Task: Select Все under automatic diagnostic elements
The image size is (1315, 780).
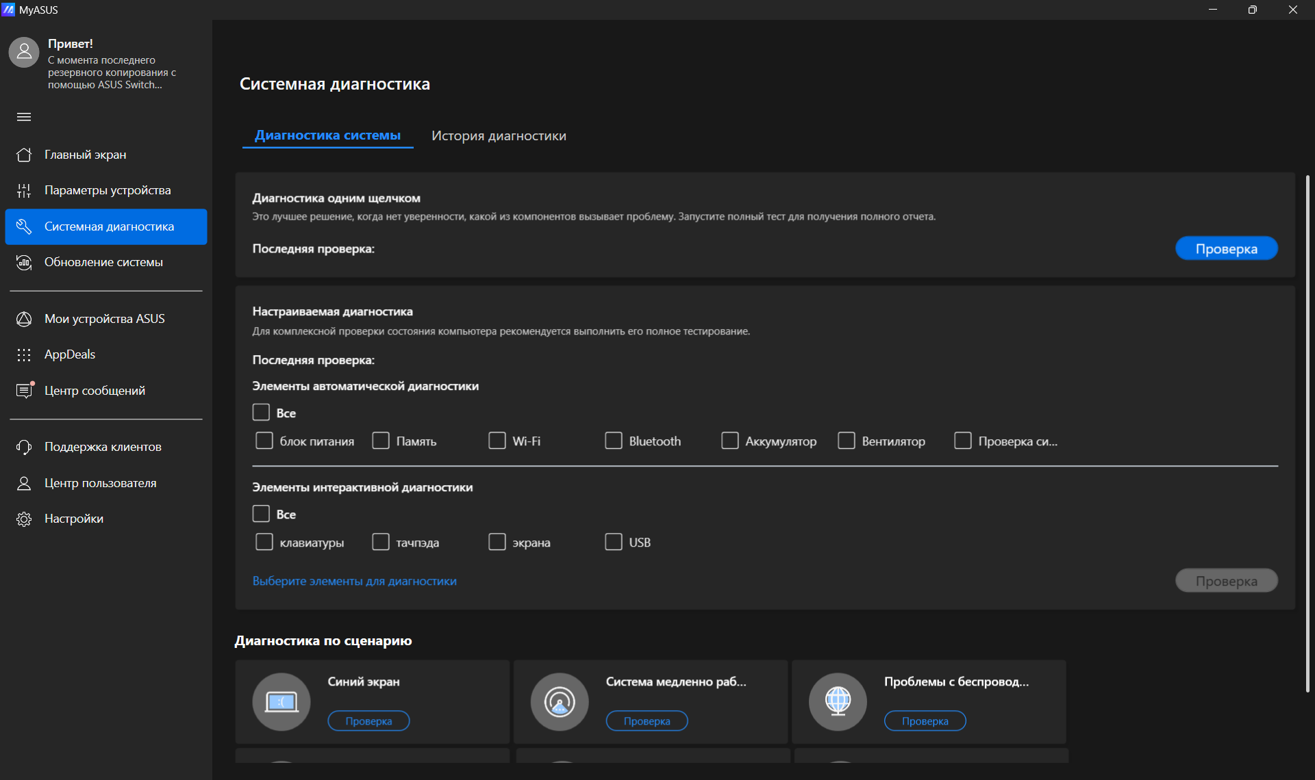Action: [x=261, y=413]
